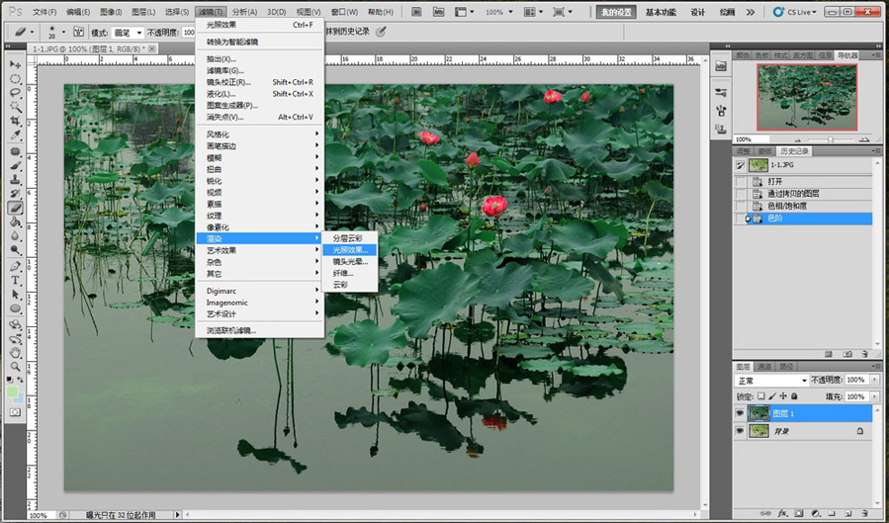Create a new layer icon

pos(848,513)
